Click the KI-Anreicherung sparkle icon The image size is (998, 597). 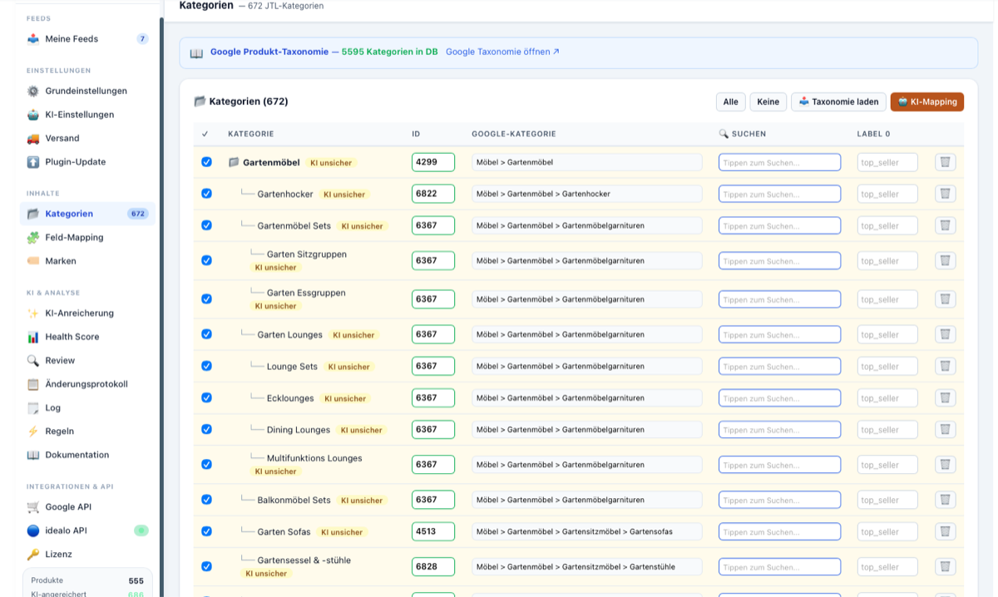click(33, 313)
